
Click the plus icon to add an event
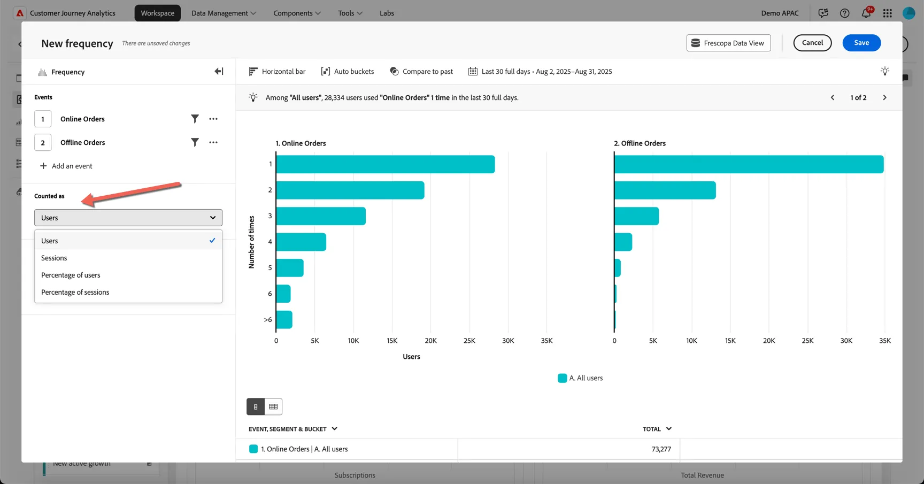click(x=43, y=166)
